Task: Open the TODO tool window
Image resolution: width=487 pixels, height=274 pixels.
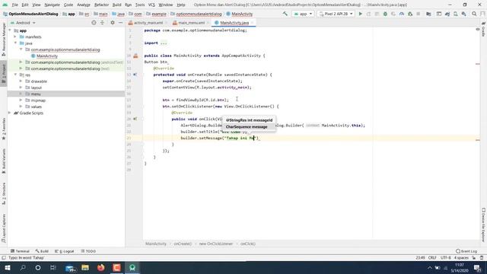Action: click(x=88, y=251)
